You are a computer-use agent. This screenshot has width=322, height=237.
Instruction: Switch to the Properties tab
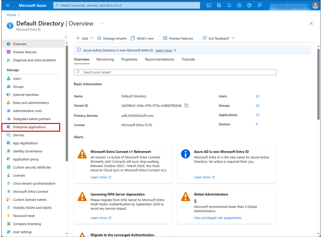point(129,59)
